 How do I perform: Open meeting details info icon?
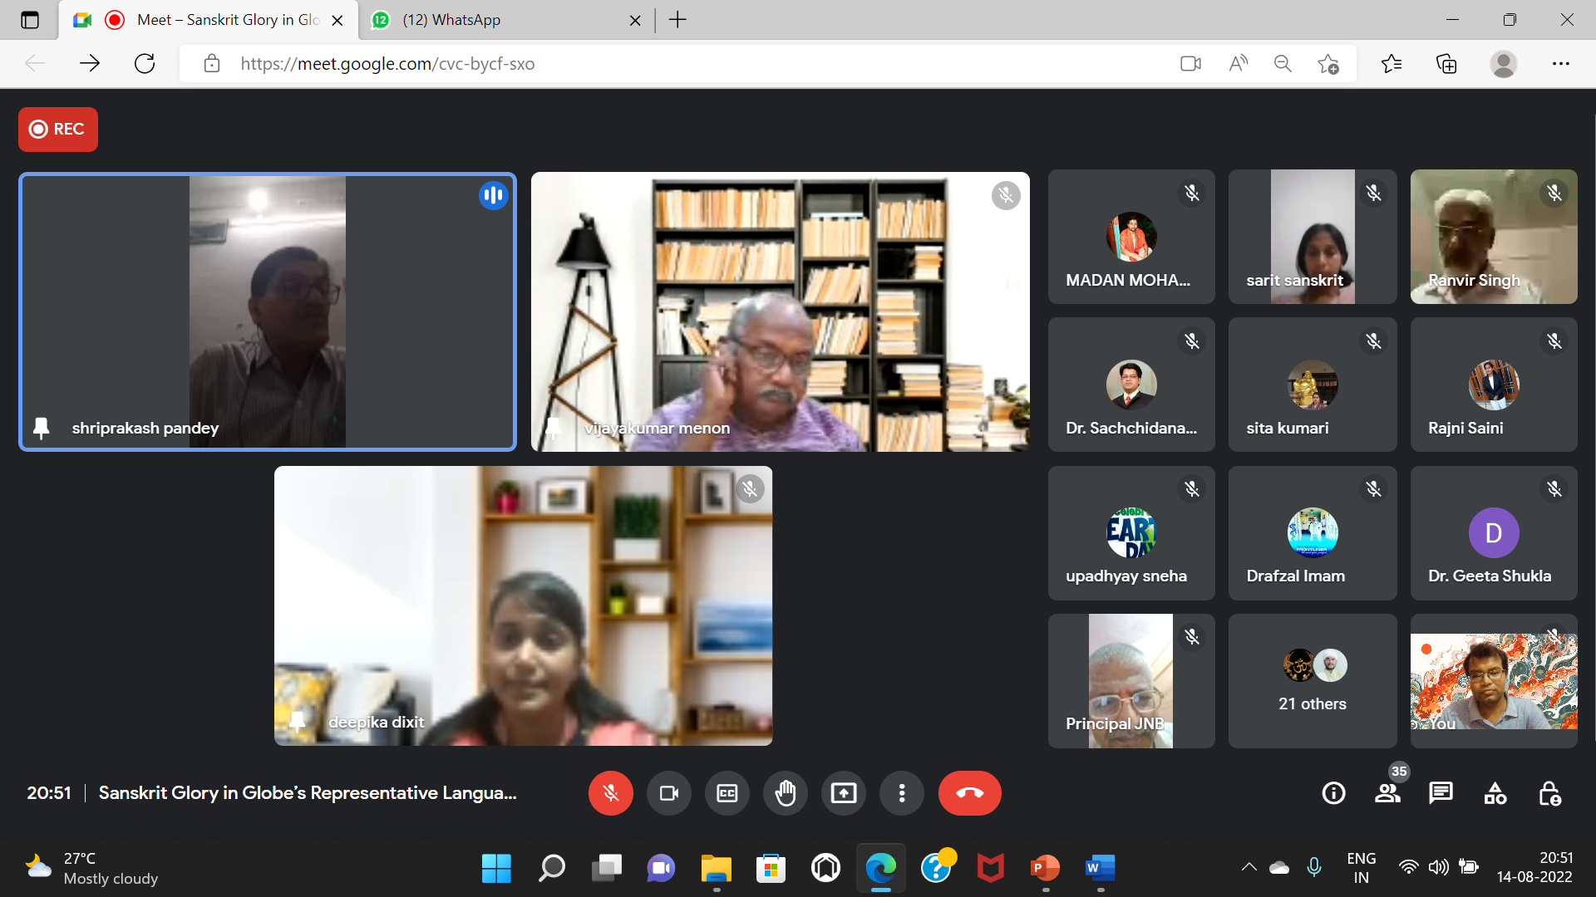[1333, 793]
